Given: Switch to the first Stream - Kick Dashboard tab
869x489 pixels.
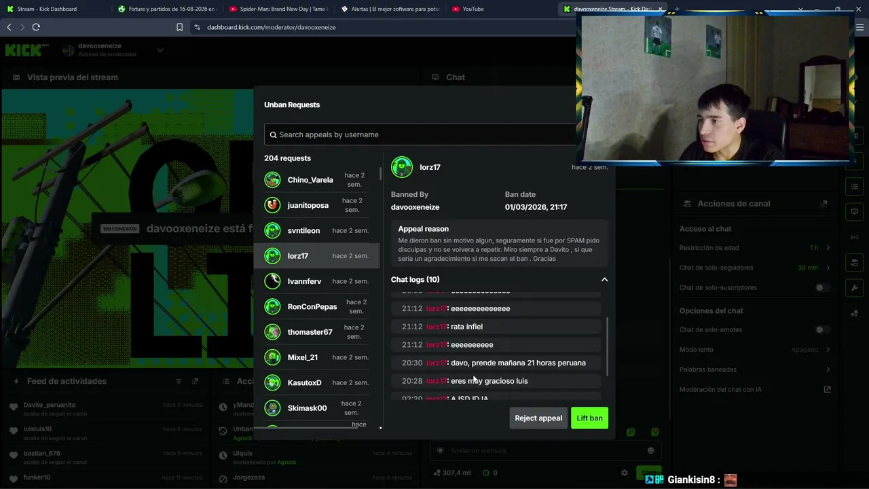Looking at the screenshot, I should click(54, 9).
